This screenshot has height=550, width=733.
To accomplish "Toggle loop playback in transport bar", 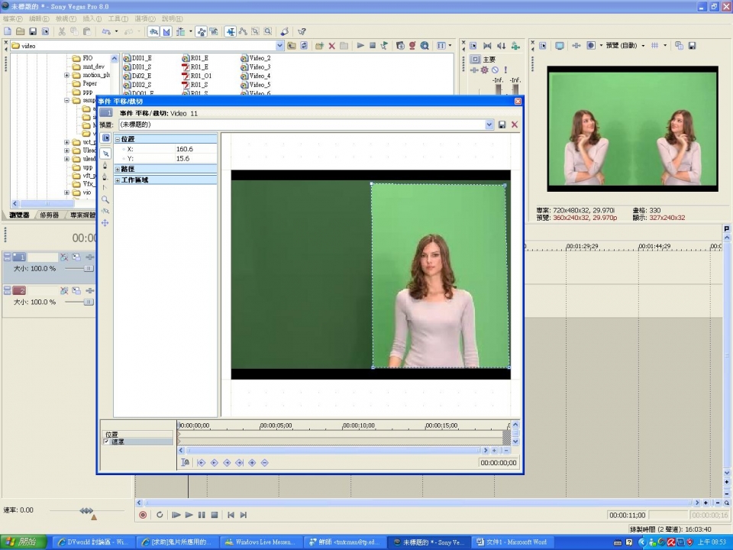I will (160, 515).
